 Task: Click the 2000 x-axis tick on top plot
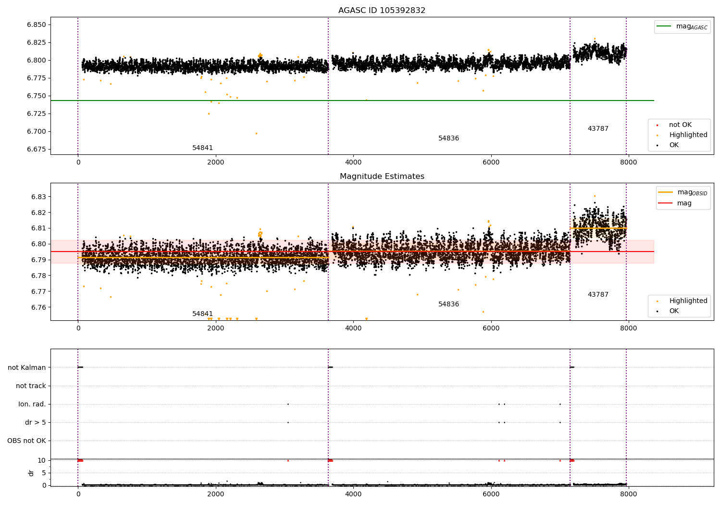pyautogui.click(x=215, y=163)
